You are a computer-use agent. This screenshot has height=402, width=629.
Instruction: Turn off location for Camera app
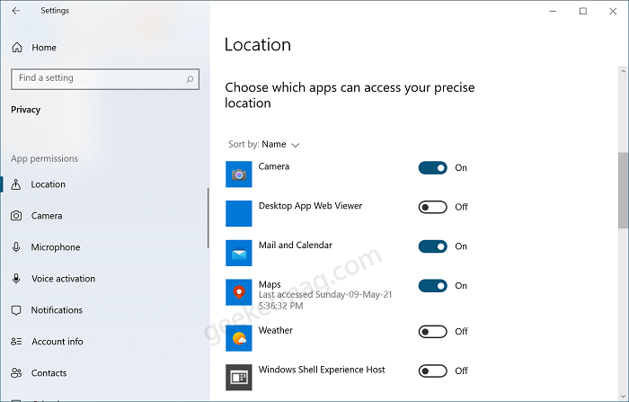[432, 168]
